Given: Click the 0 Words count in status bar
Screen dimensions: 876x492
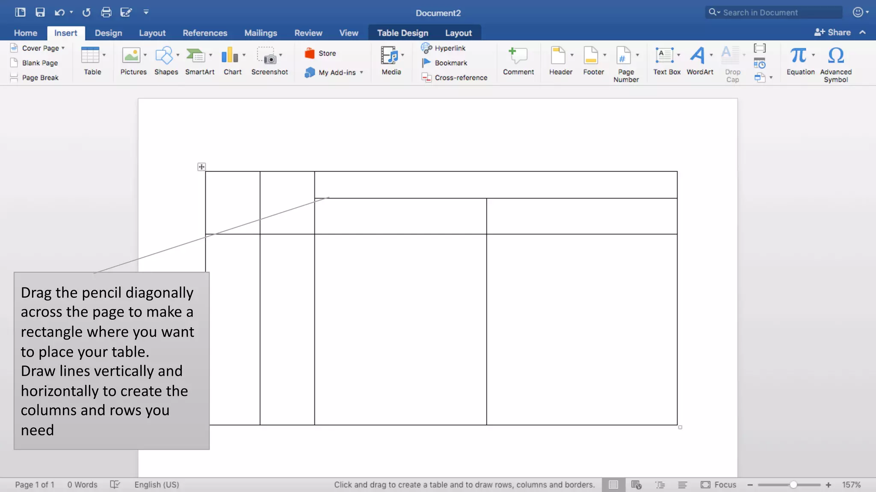Looking at the screenshot, I should (82, 485).
